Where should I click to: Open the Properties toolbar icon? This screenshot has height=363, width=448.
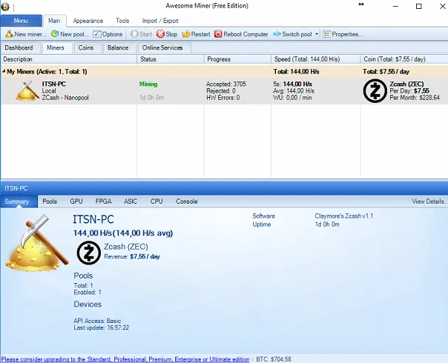[326, 34]
